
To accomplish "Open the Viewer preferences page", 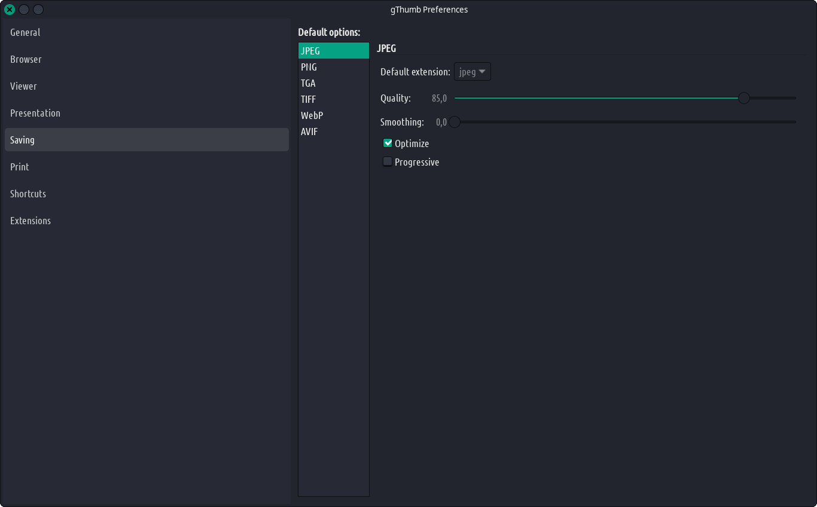I will [x=147, y=86].
